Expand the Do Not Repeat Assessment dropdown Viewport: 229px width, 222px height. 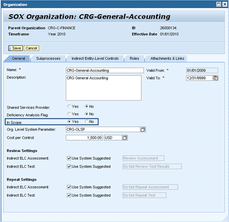click(150, 187)
